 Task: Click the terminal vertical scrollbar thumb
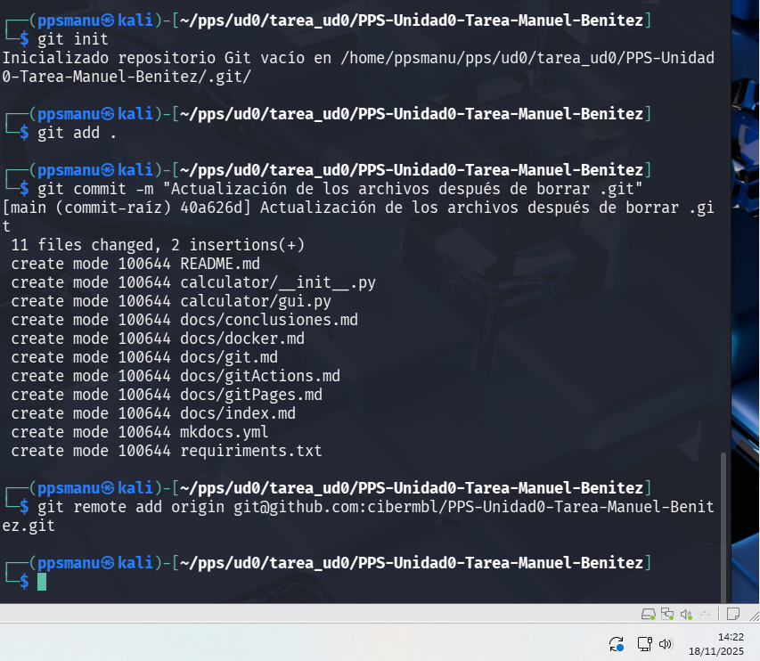click(x=723, y=527)
